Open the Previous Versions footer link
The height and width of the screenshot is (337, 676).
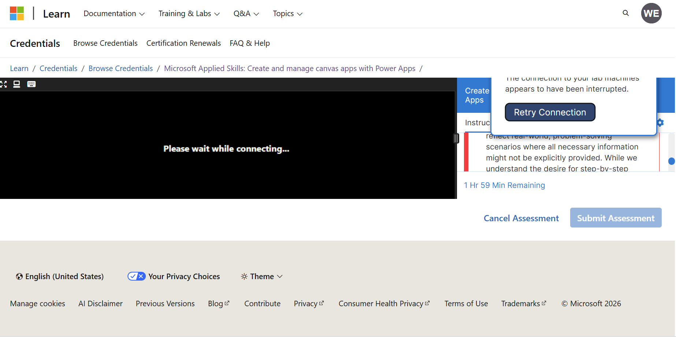pos(165,304)
